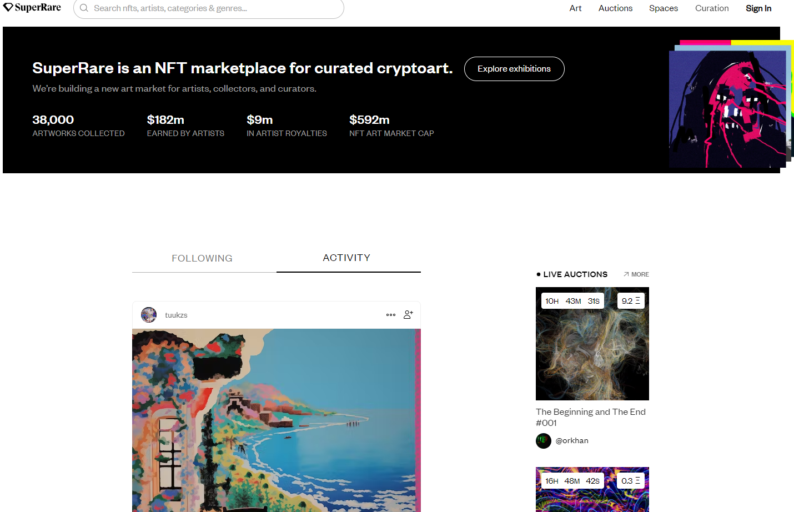Switch to the FOLLOWING tab

pos(202,258)
